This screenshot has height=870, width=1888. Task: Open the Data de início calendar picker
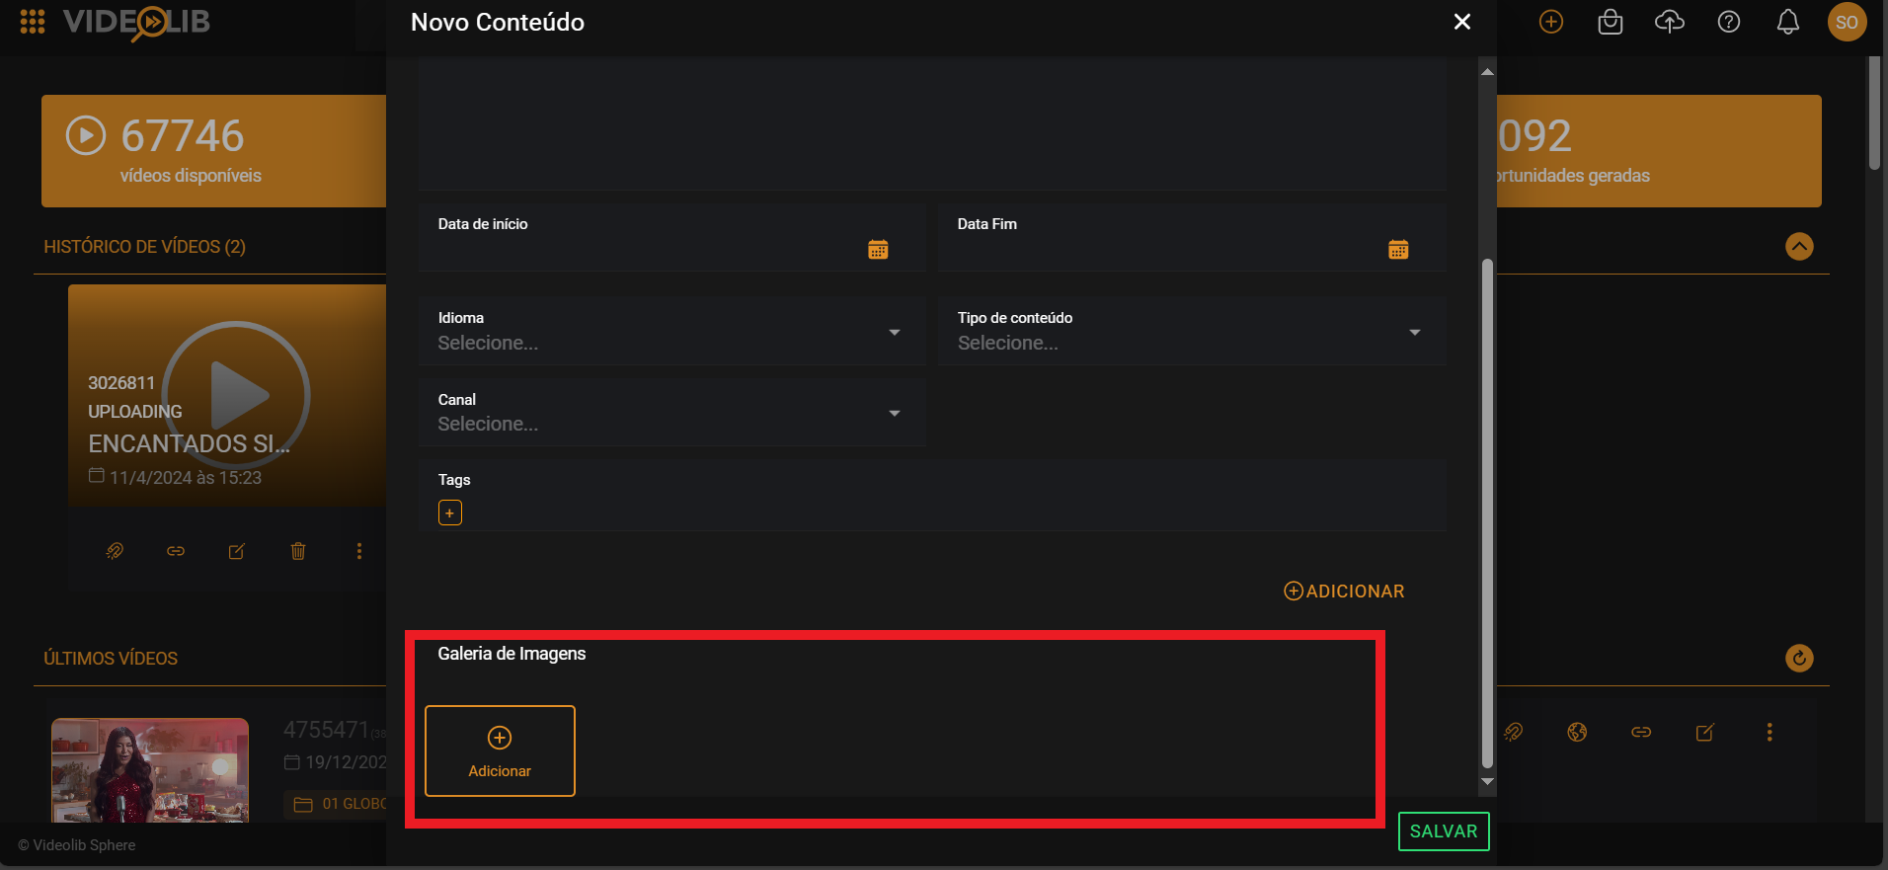point(878,250)
